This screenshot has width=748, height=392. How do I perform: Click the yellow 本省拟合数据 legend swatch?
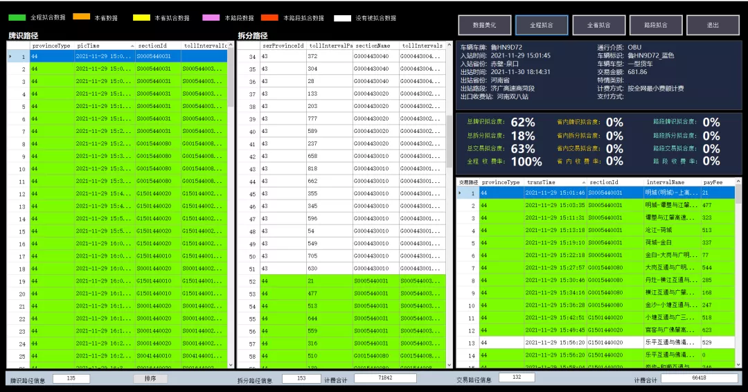pos(141,17)
